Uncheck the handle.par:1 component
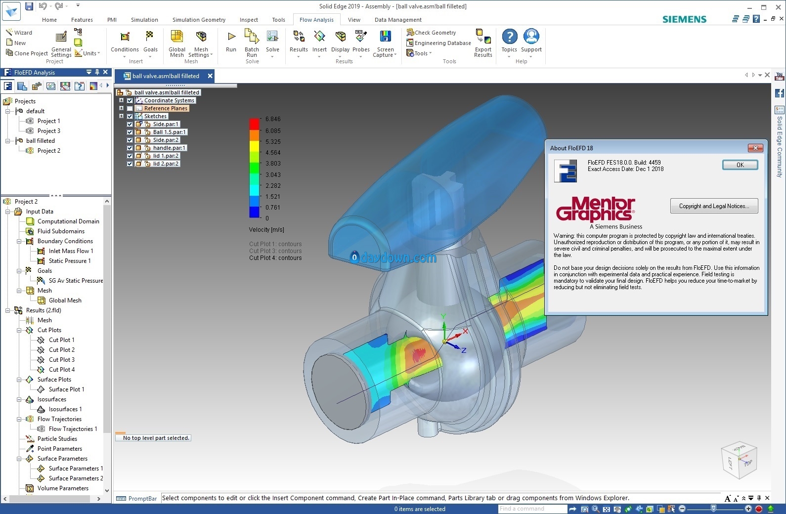The image size is (786, 514). point(130,148)
